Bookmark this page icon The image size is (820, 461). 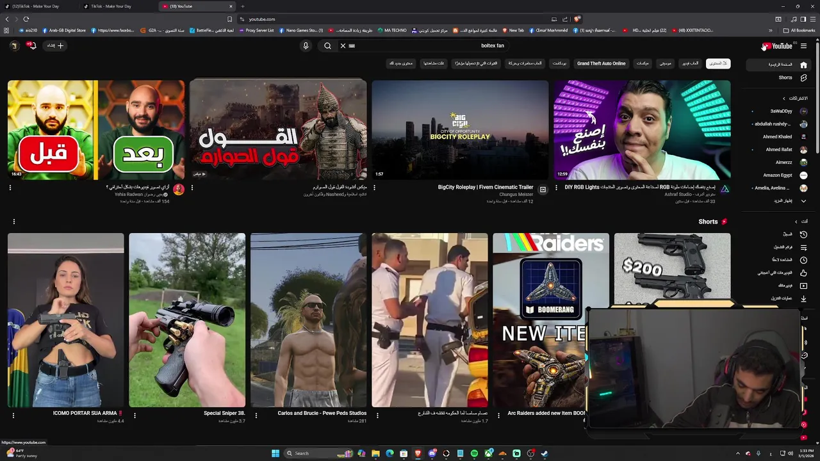pyautogui.click(x=229, y=19)
